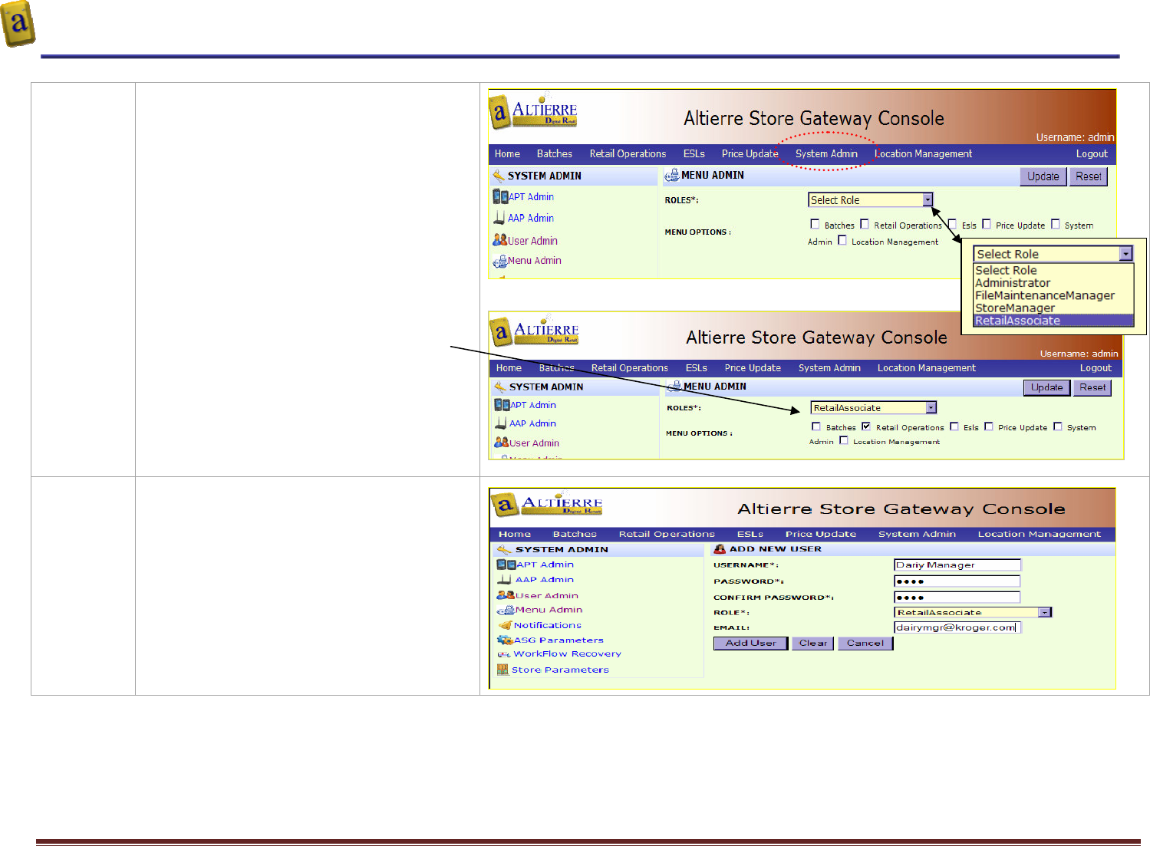Viewport: 1150px width, 846px height.
Task: Click the arrow of the enlarged Select Role dropdown
Action: point(1125,254)
